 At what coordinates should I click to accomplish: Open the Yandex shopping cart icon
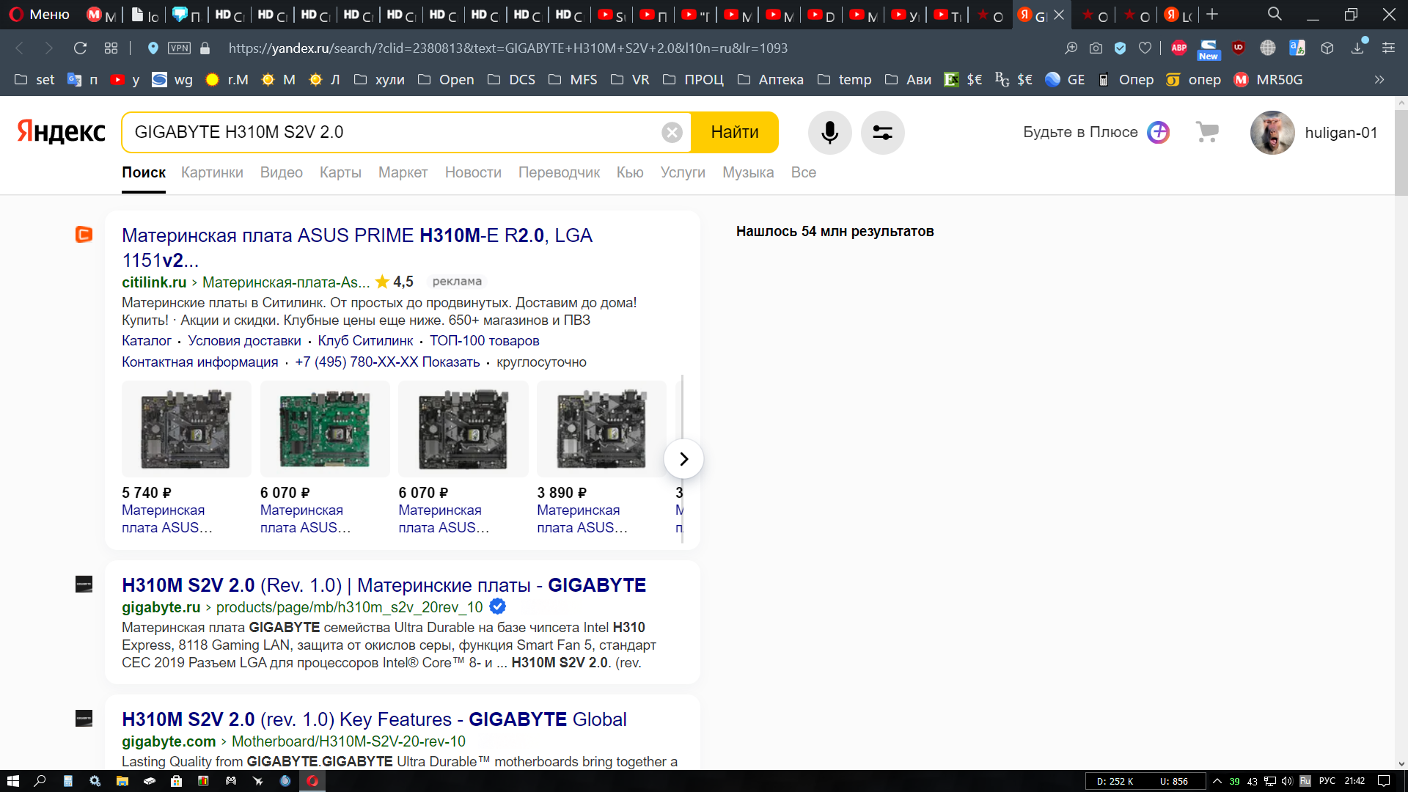(x=1207, y=132)
